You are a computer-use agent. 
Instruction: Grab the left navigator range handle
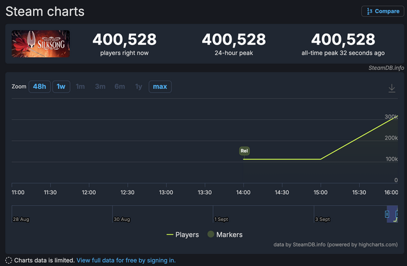pyautogui.click(x=387, y=214)
